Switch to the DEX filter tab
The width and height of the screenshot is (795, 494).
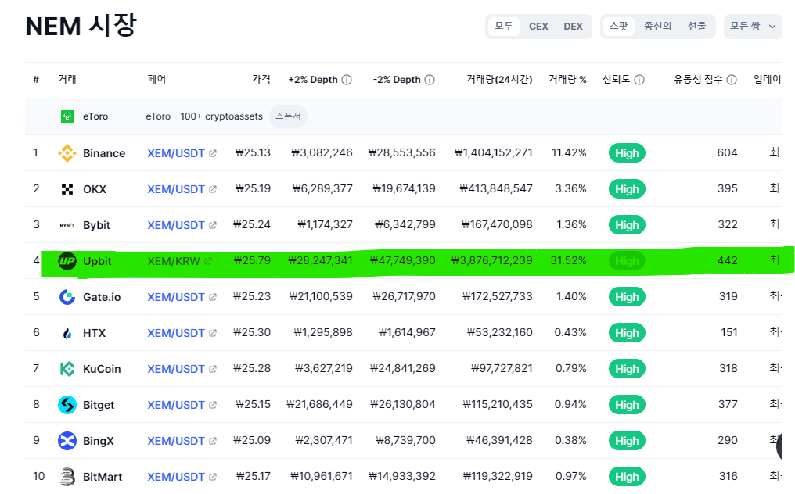574,27
